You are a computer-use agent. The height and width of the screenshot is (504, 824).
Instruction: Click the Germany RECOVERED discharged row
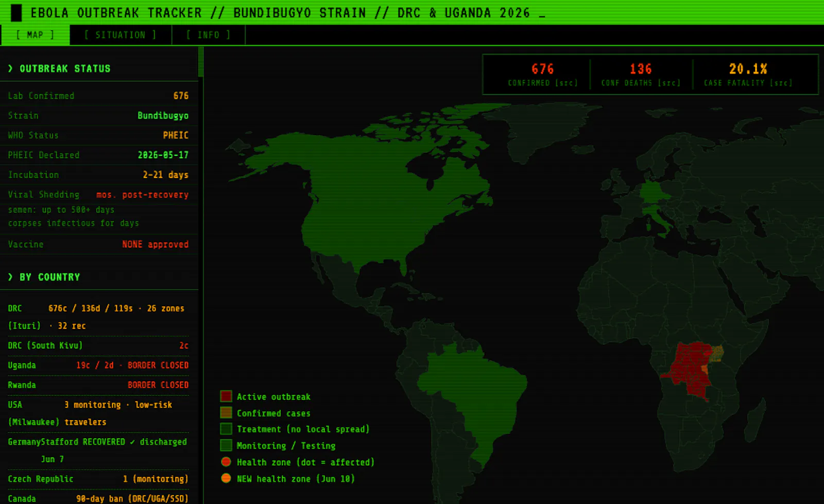(x=98, y=450)
